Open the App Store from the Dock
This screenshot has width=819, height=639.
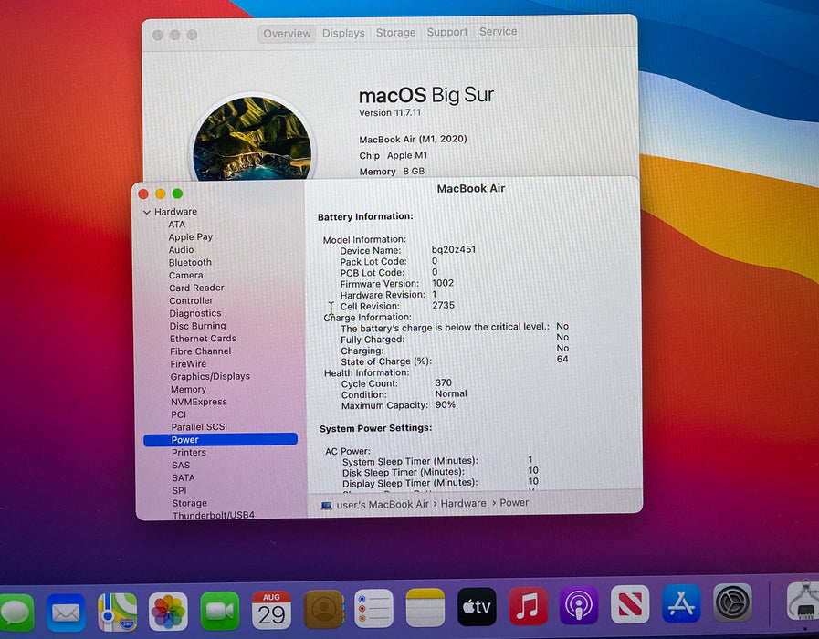pos(681,603)
